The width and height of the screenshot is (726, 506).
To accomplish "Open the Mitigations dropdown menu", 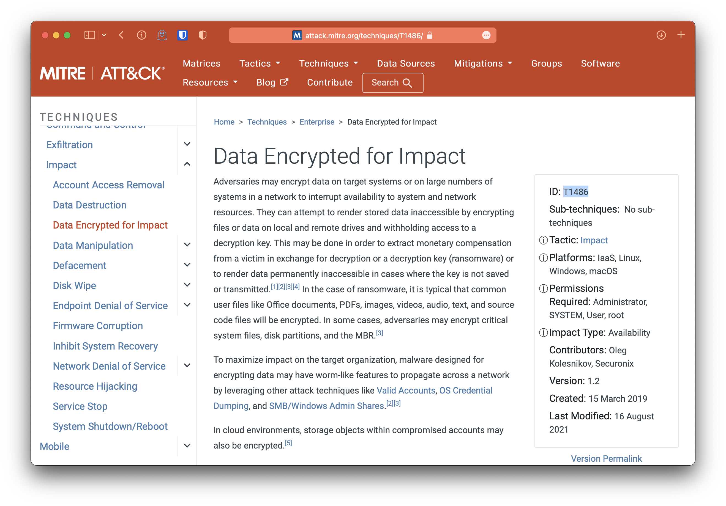I will 483,64.
